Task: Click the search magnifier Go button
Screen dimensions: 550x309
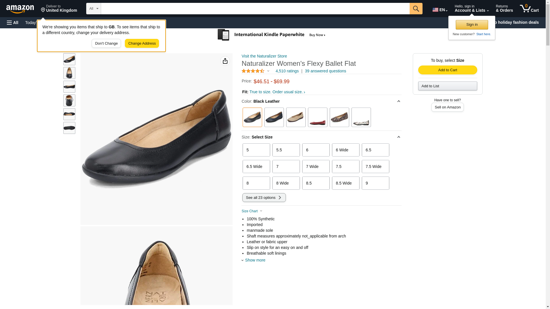Action: pos(416,9)
